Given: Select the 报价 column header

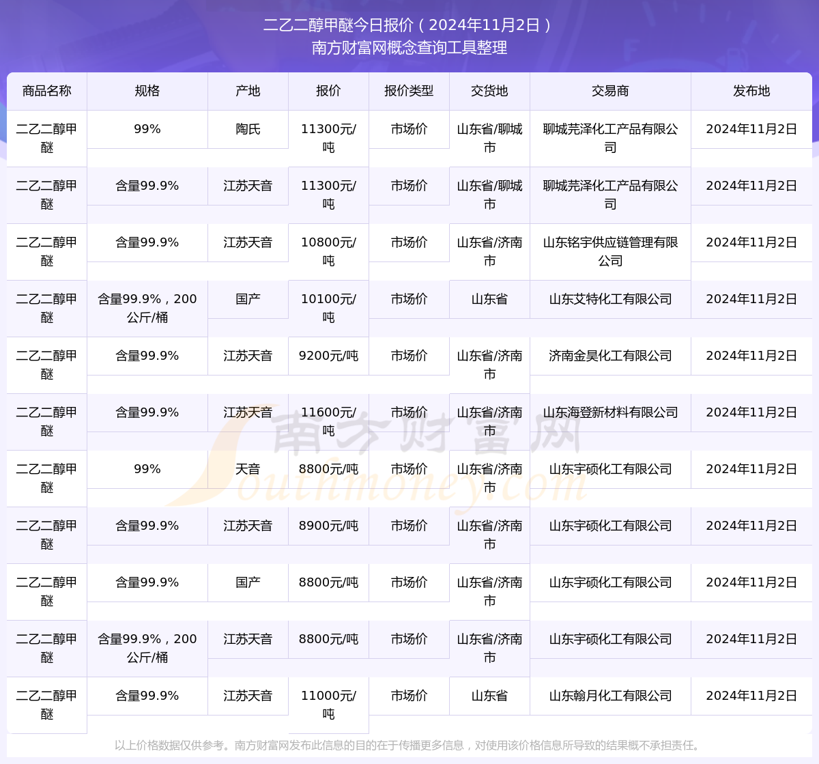Looking at the screenshot, I should pos(328,91).
